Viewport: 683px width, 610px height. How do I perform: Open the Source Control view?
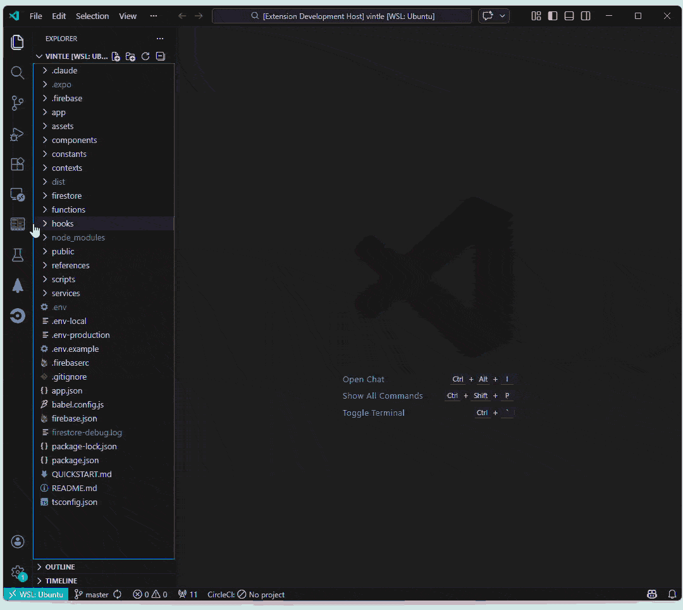click(x=18, y=103)
